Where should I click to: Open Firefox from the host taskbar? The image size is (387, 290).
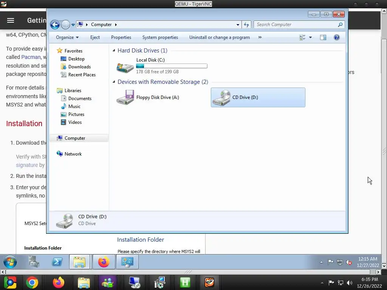(58, 282)
